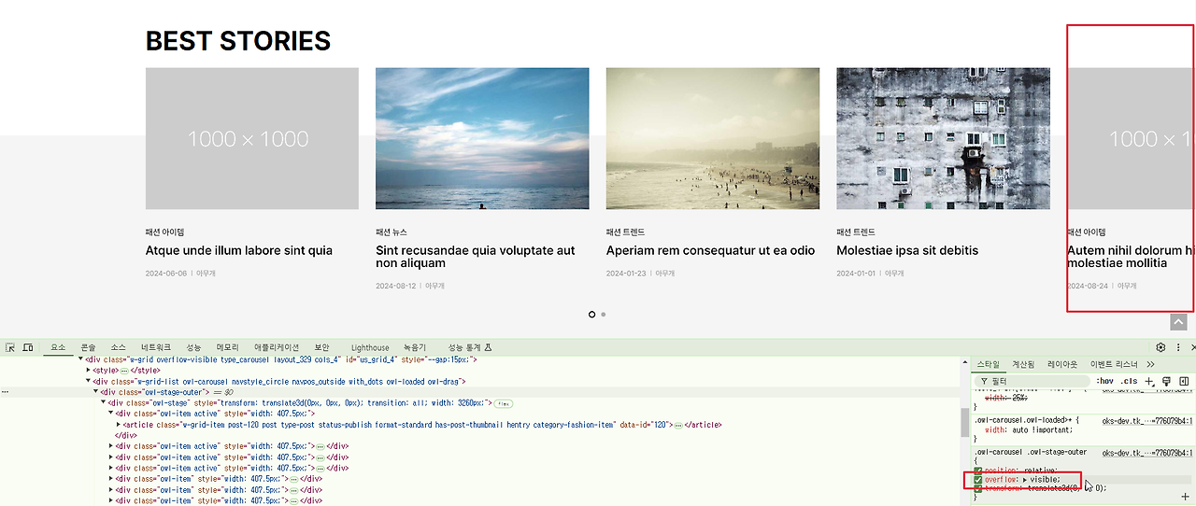Click the new style rule plus icon
The width and height of the screenshot is (1196, 506).
click(1150, 381)
